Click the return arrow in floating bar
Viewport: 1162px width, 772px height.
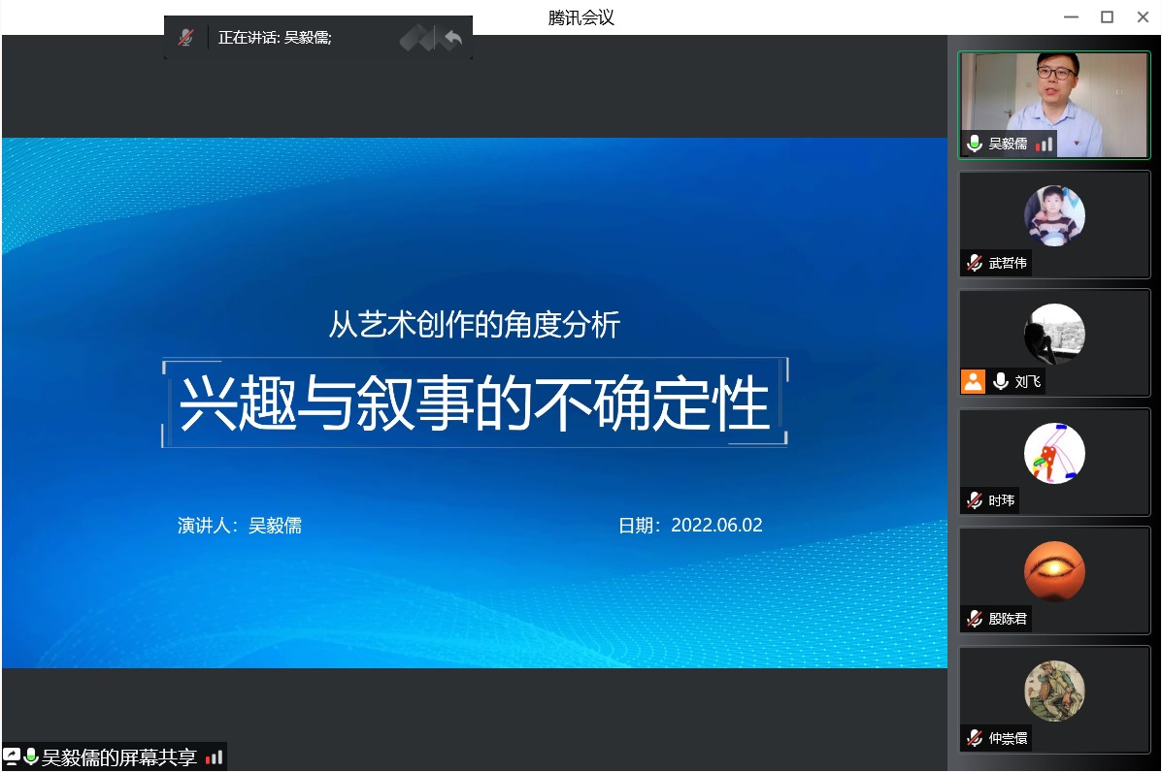(451, 39)
